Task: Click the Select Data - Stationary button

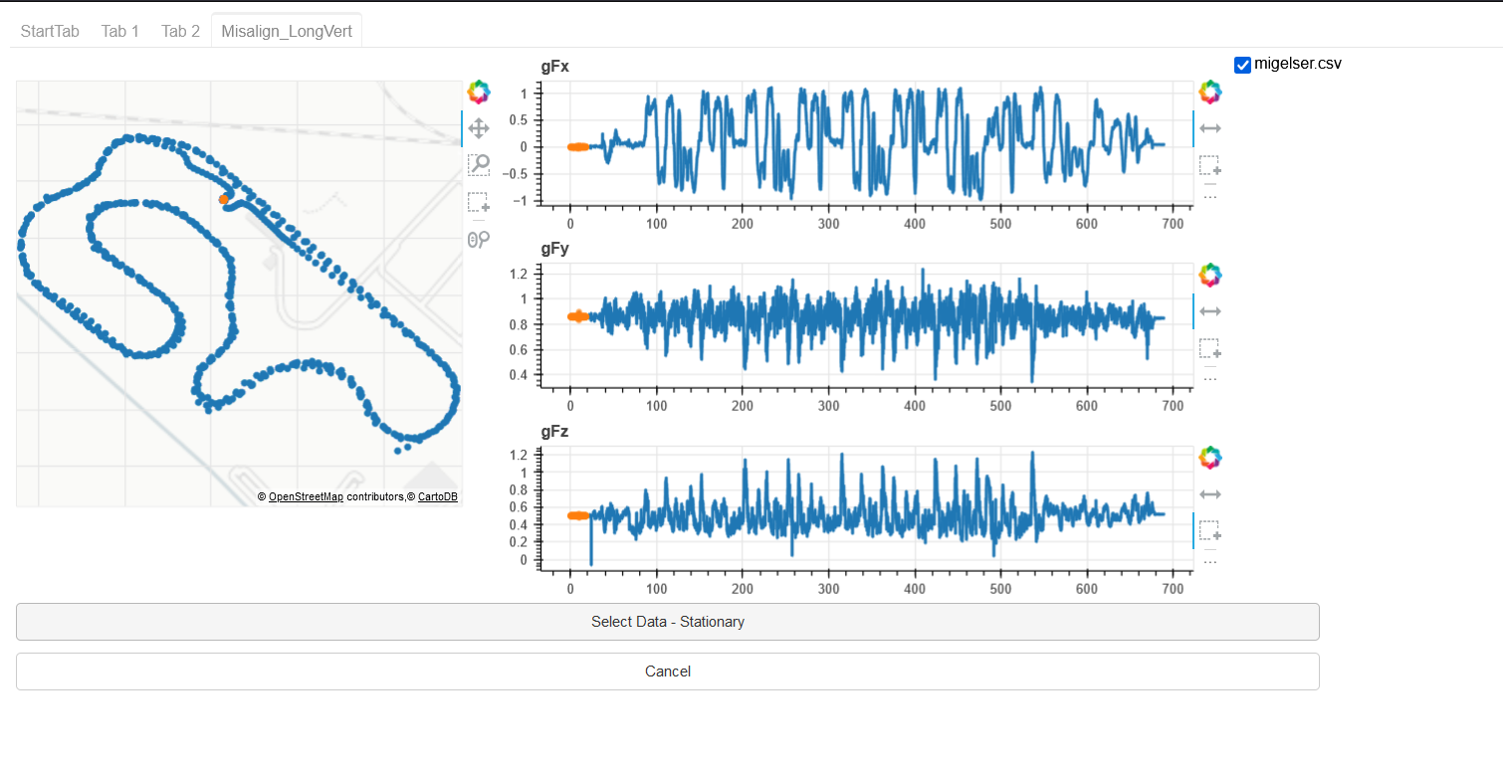Action: click(x=668, y=622)
